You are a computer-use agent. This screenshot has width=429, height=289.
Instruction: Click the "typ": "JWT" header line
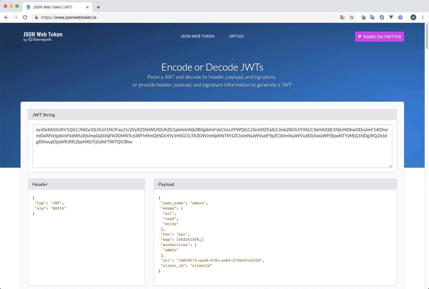(x=49, y=203)
